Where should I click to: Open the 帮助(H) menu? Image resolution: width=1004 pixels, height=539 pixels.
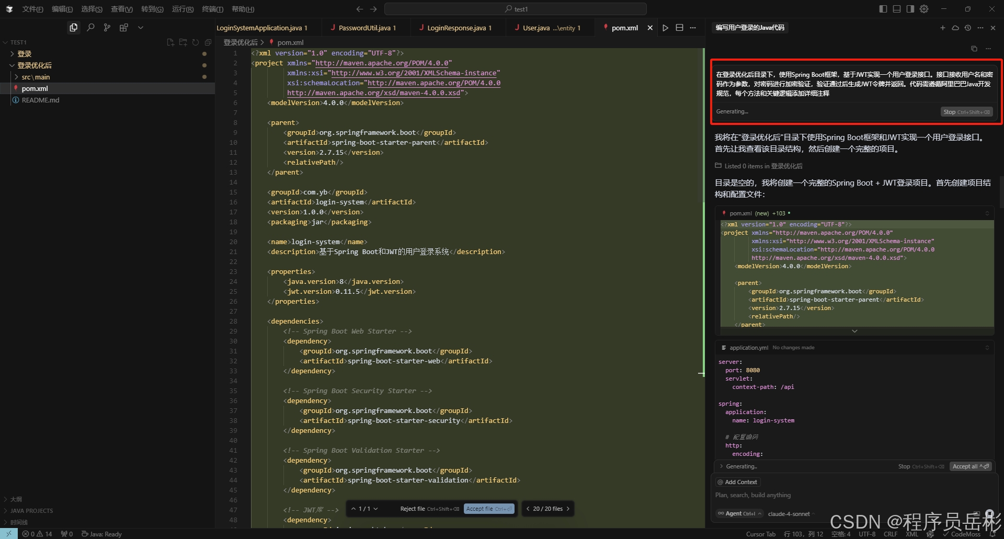point(243,9)
